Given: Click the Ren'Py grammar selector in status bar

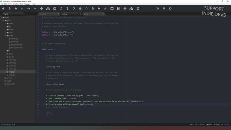Looking at the screenshot, I should 202,125.
